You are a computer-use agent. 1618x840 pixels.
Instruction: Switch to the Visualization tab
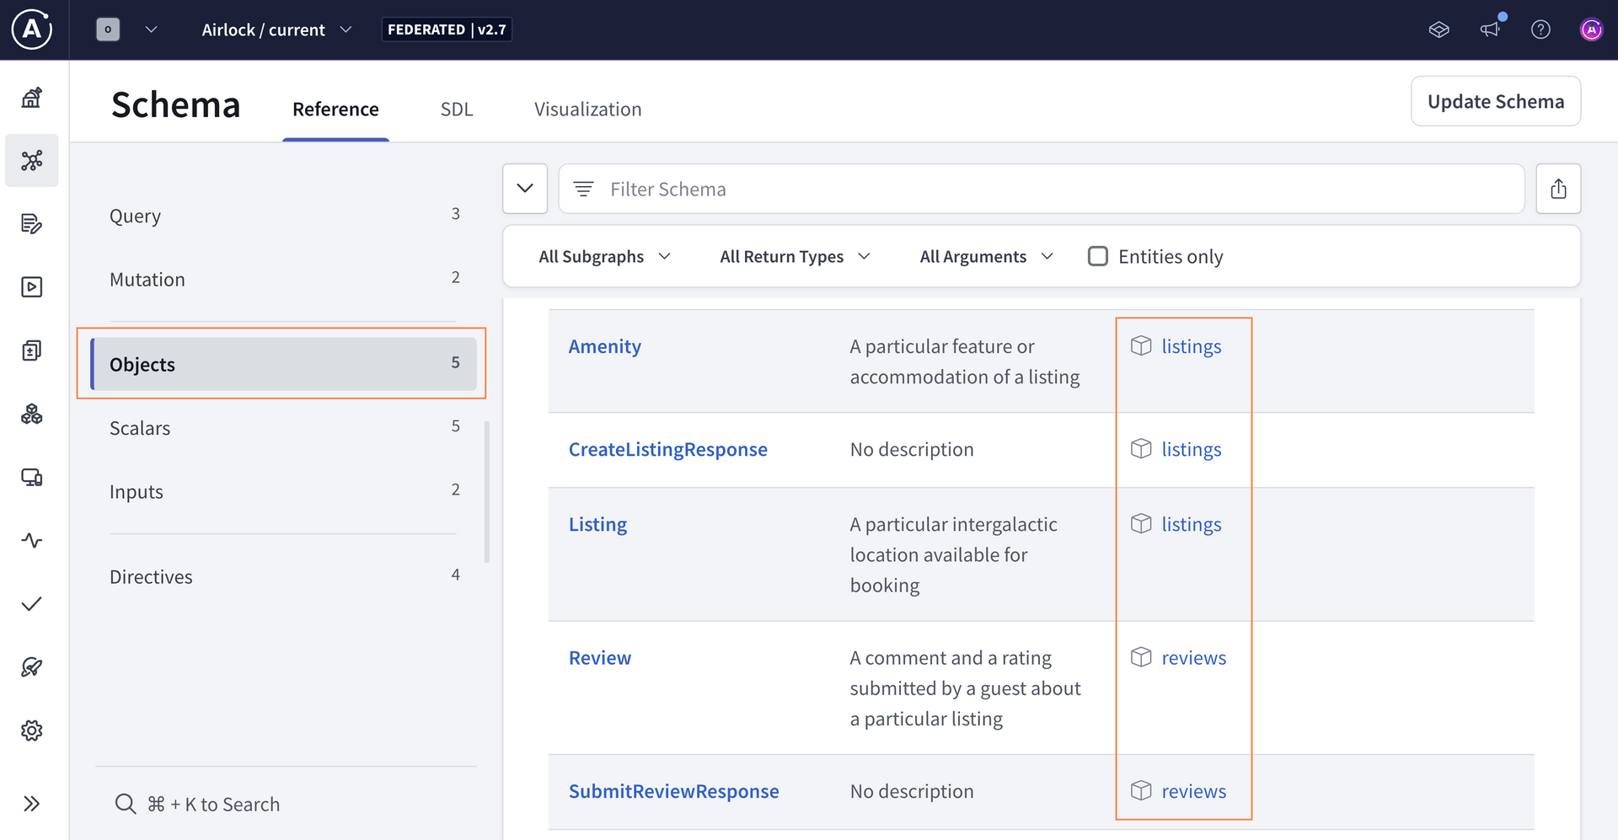[x=587, y=110]
